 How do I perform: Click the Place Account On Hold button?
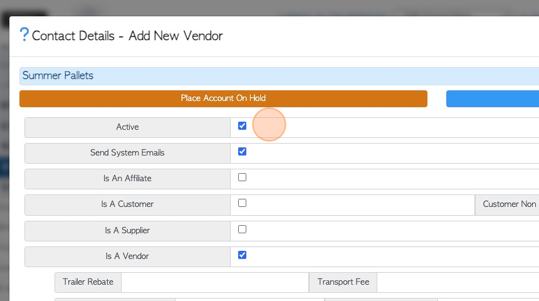coord(224,98)
